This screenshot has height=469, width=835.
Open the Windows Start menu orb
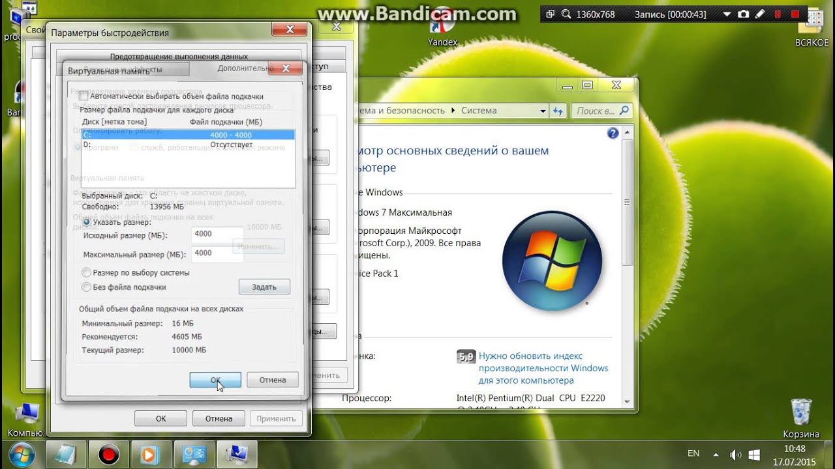pyautogui.click(x=22, y=453)
